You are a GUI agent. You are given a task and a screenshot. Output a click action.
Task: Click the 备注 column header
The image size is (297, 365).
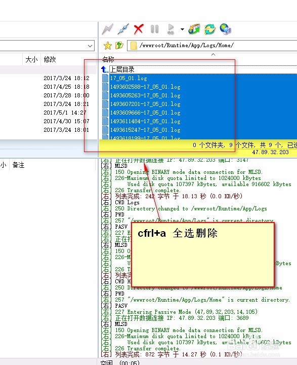pos(18,165)
